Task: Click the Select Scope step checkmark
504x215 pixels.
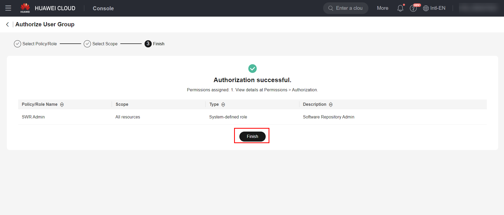Action: 87,44
